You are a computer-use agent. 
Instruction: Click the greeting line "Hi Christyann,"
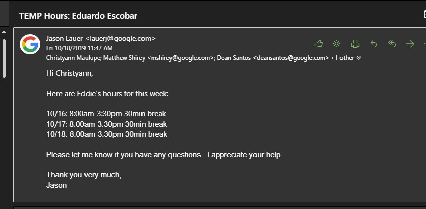70,73
